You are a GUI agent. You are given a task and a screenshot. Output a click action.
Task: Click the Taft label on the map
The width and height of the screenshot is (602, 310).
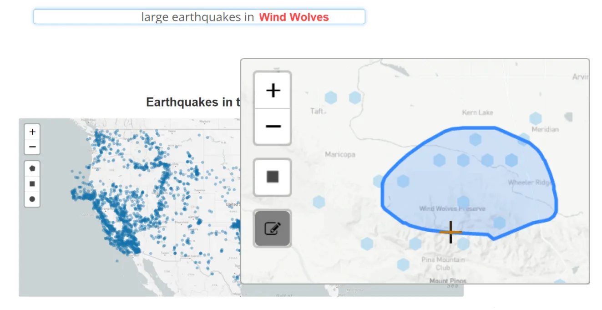pyautogui.click(x=317, y=111)
